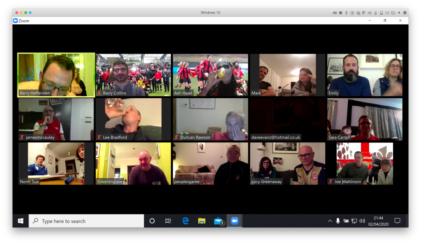Click the muted mic icon beside Joe Mattinson
This screenshot has height=244, width=421.
point(331,182)
